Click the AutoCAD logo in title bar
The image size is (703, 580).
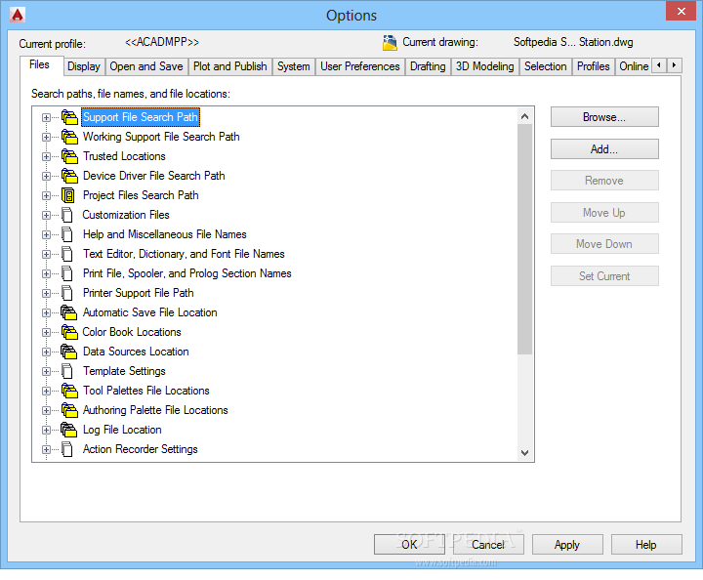[18, 15]
